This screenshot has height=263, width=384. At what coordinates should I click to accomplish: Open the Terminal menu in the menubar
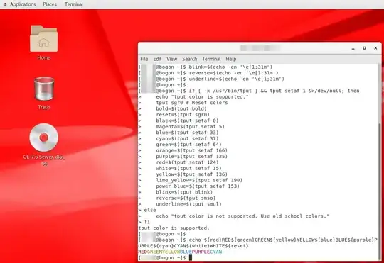click(211, 59)
